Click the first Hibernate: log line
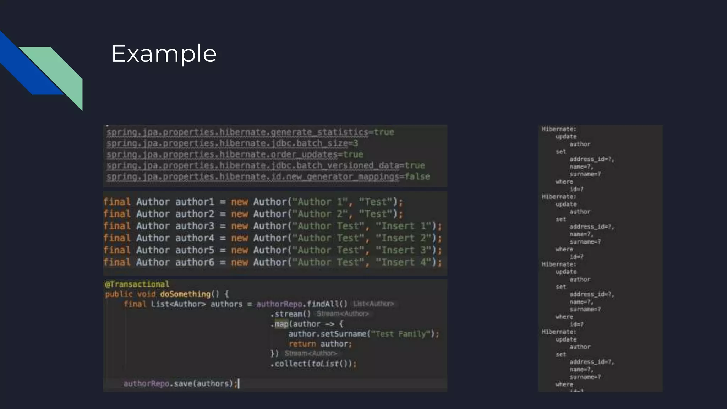The image size is (727, 409). click(559, 129)
